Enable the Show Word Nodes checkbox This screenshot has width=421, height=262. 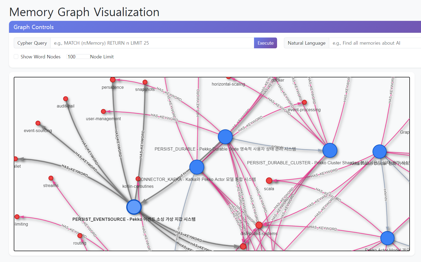[x=16, y=57]
